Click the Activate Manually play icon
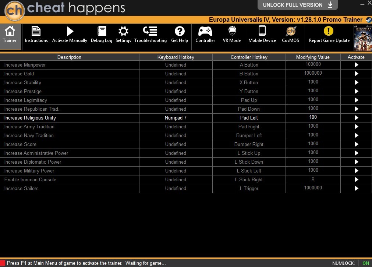Viewport: 372px width, 267px height. (x=70, y=31)
